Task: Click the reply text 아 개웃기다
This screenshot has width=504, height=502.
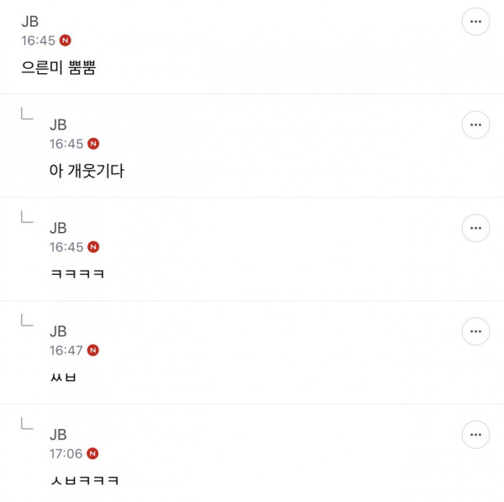Action: 87,172
